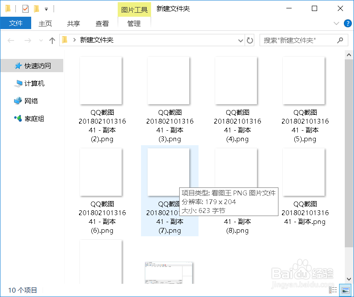
Task: Open the recent locations dropdown
Action: point(41,40)
